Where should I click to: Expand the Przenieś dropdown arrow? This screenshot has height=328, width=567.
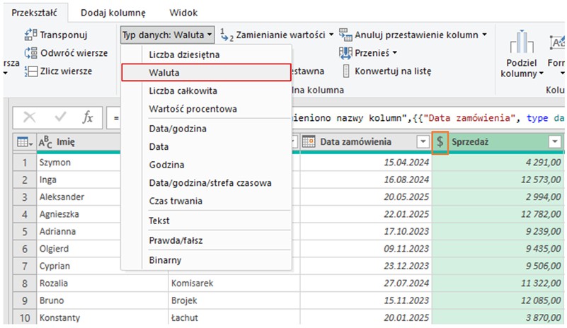395,53
